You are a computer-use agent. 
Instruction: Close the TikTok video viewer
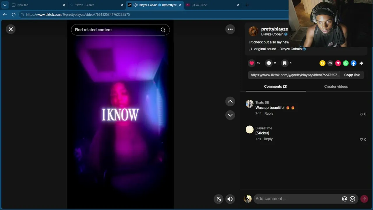(11, 29)
